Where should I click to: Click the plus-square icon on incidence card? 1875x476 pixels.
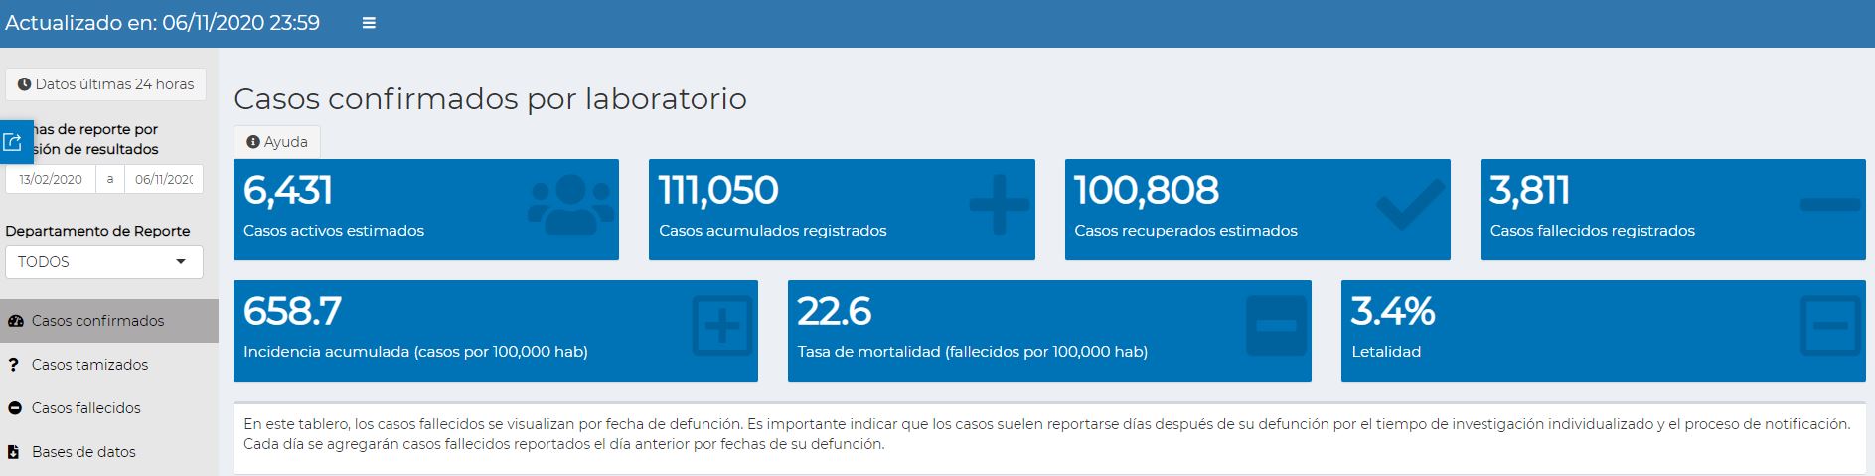point(721,326)
